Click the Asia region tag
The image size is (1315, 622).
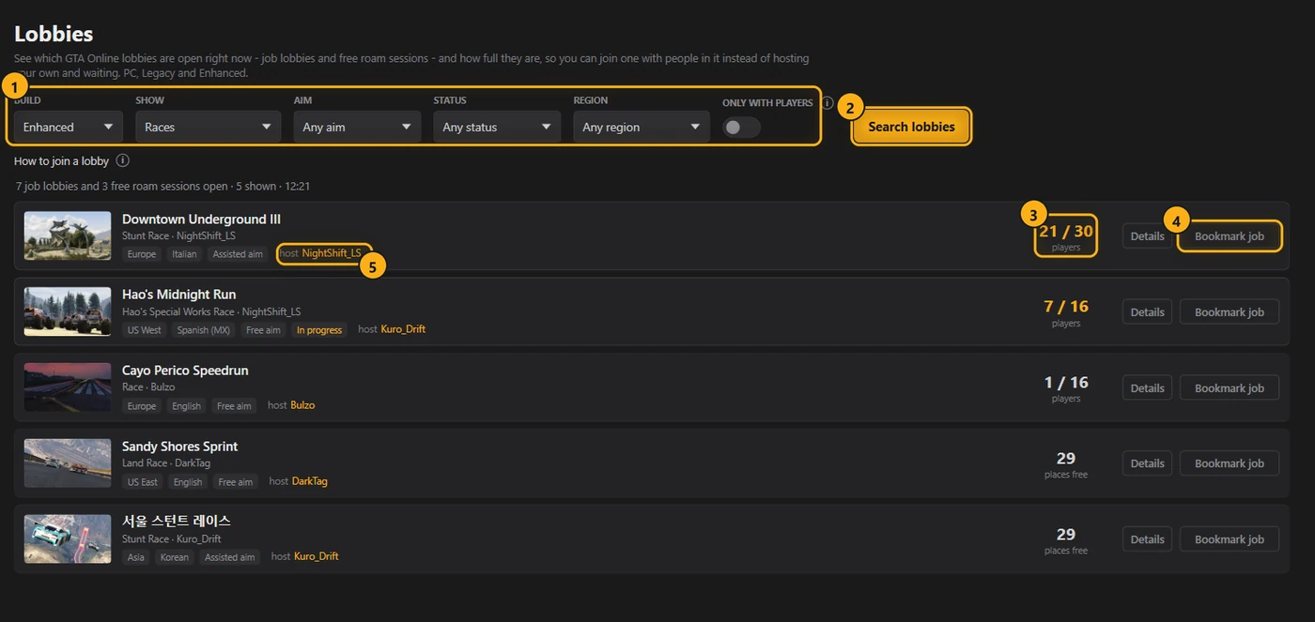(136, 557)
